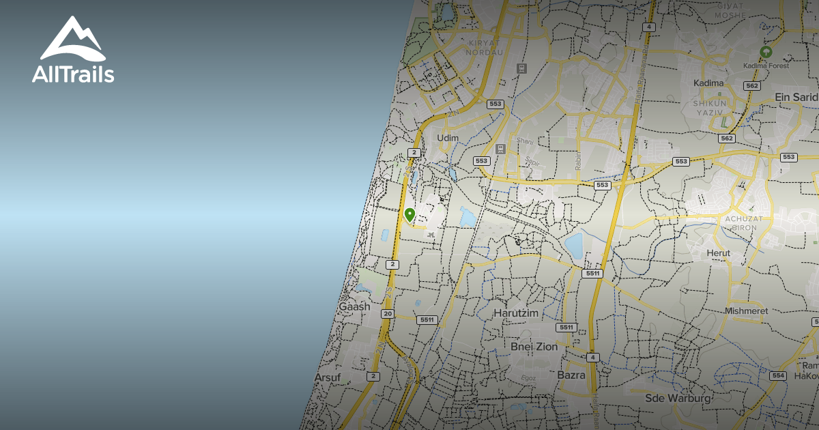
Task: Click the route 5511 shield near Gaash
Action: (427, 319)
